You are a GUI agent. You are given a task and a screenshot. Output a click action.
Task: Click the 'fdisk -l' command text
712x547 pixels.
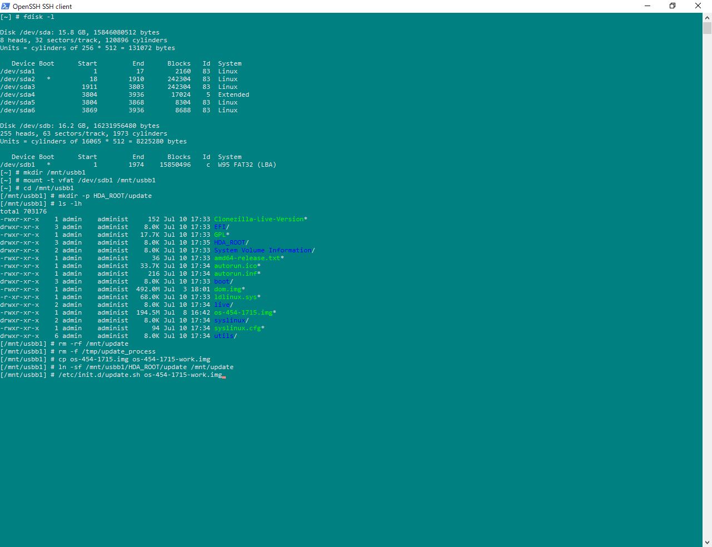tap(39, 17)
